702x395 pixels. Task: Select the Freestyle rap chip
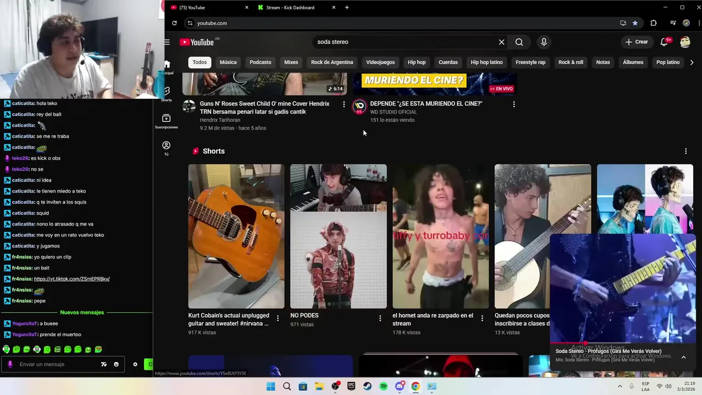click(531, 63)
